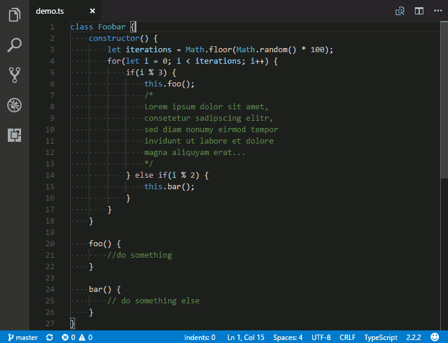Click 'iterations' in the let declaration
Viewport: 448px width, 343px height.
click(x=148, y=50)
